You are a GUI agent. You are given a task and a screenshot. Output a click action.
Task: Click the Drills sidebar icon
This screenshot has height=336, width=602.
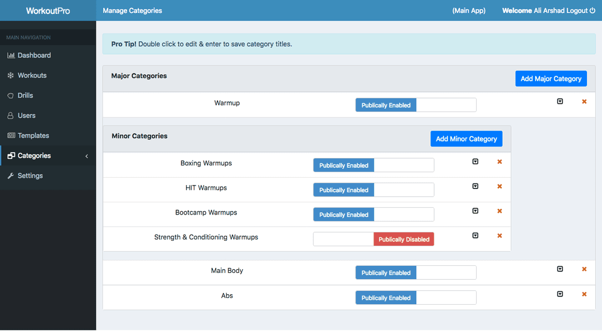[11, 96]
